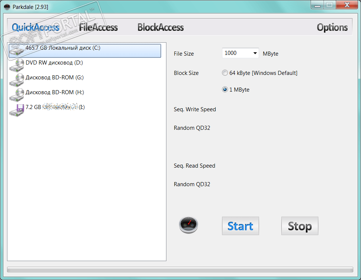
Task: Switch to the QuickAccess tab
Action: click(36, 27)
